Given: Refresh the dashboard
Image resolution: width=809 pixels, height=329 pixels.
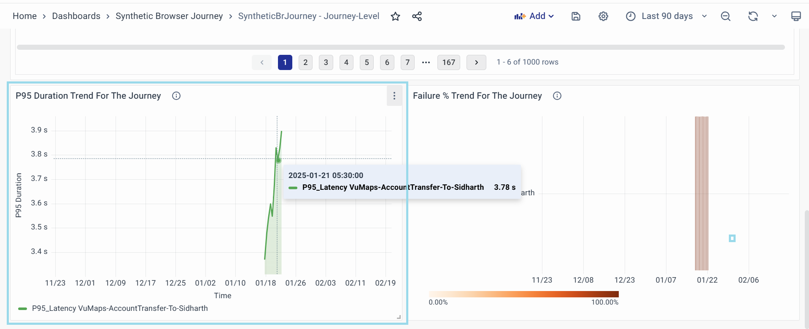Looking at the screenshot, I should tap(753, 16).
